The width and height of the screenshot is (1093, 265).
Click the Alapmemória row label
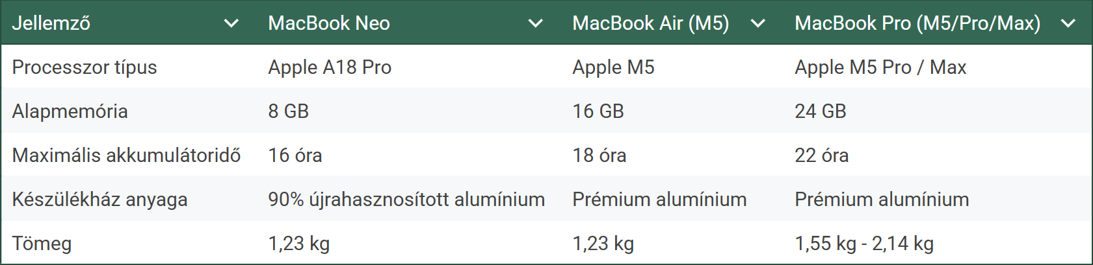70,111
